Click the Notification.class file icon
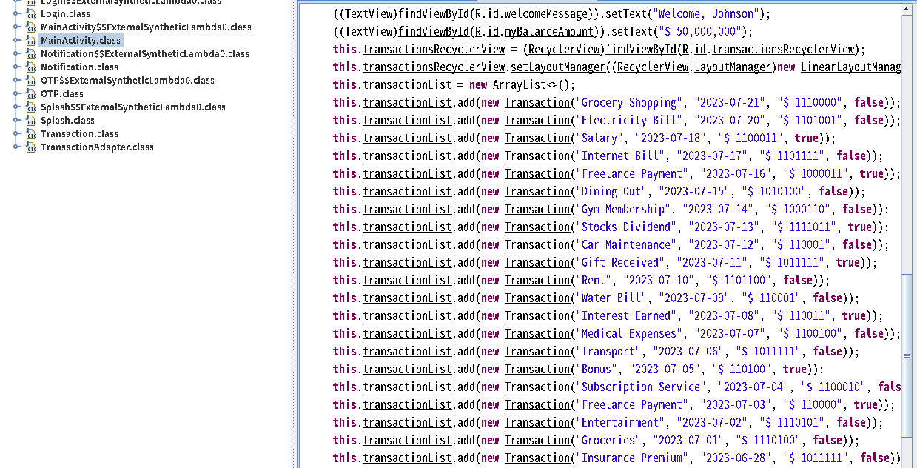 (30, 67)
